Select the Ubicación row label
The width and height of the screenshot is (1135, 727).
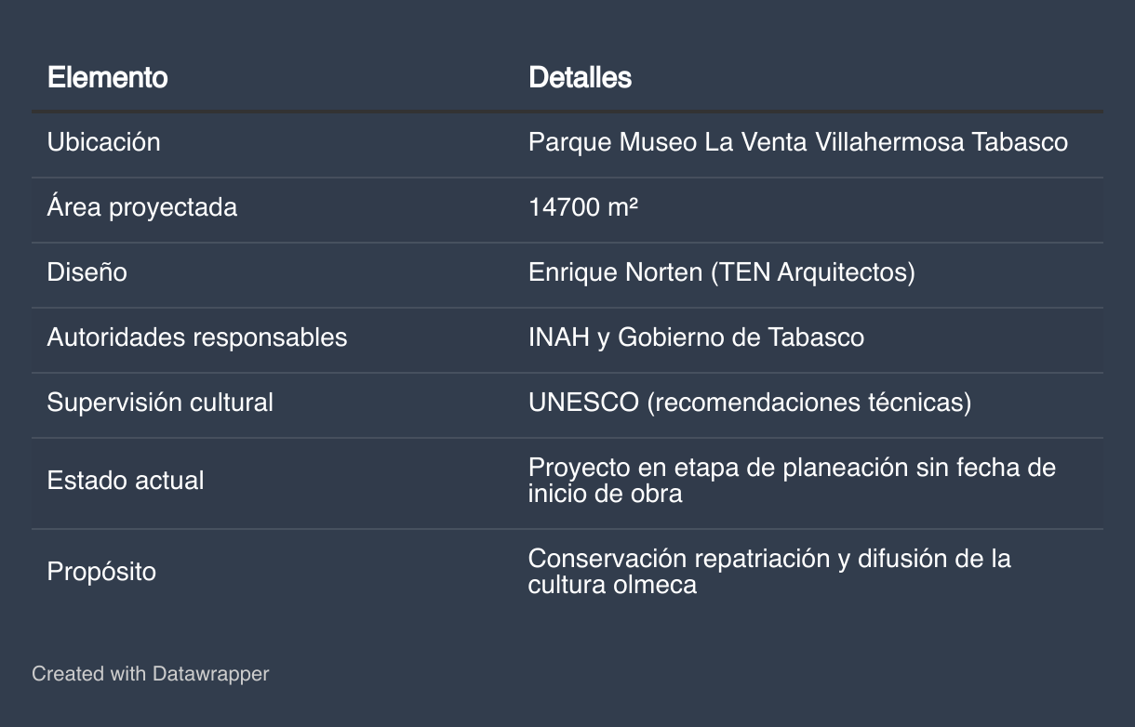pos(104,142)
